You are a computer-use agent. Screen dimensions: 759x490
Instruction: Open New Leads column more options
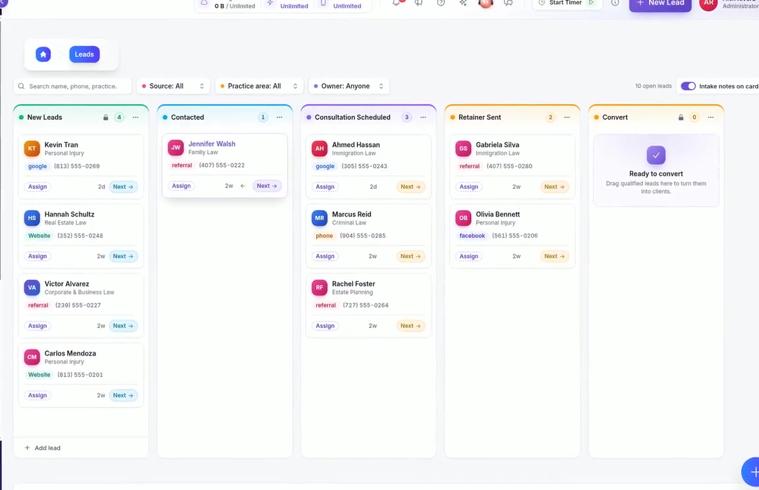point(136,117)
